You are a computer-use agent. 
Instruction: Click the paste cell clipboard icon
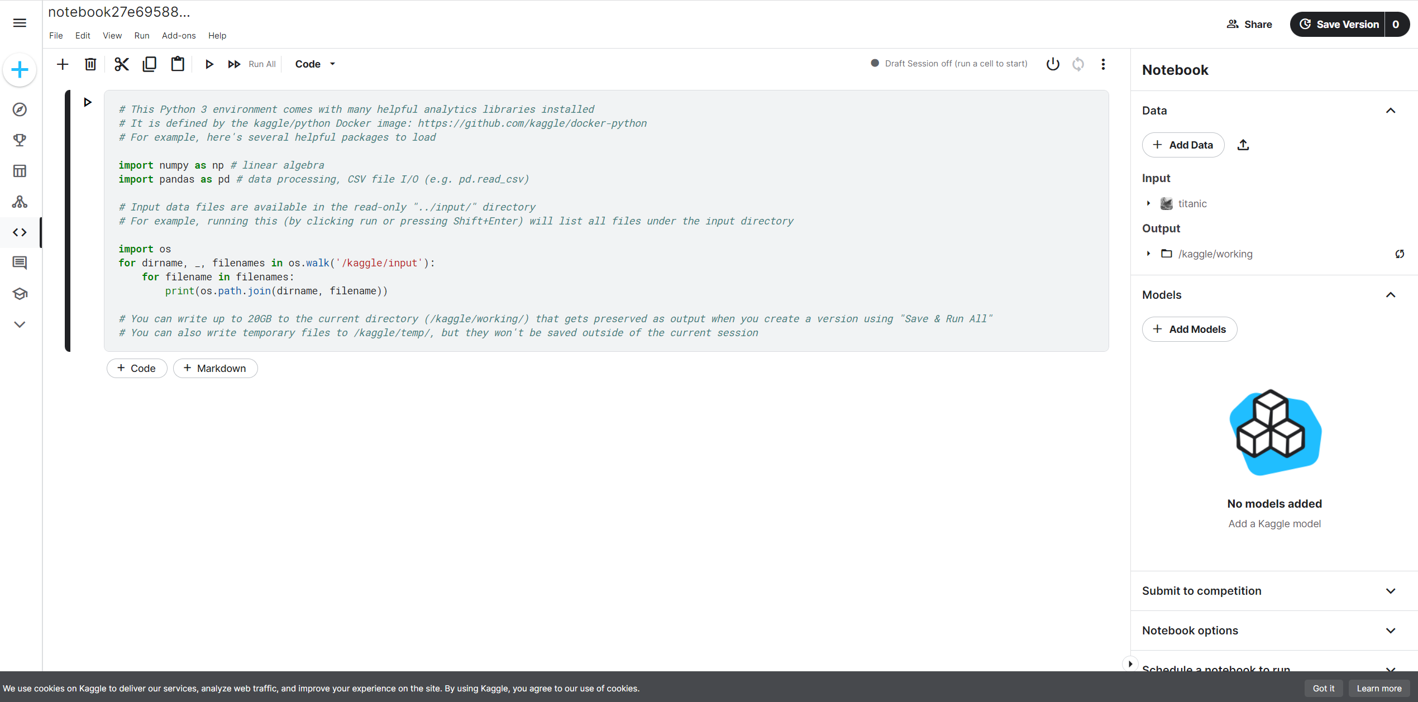pyautogui.click(x=178, y=64)
